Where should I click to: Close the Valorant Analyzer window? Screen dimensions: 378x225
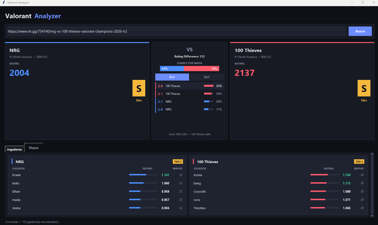373,3
